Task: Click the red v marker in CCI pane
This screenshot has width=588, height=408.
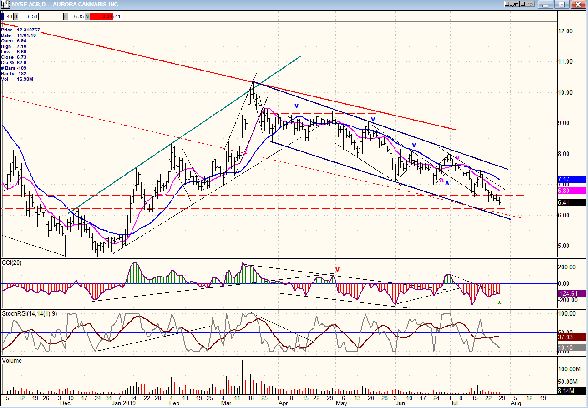Action: (337, 269)
